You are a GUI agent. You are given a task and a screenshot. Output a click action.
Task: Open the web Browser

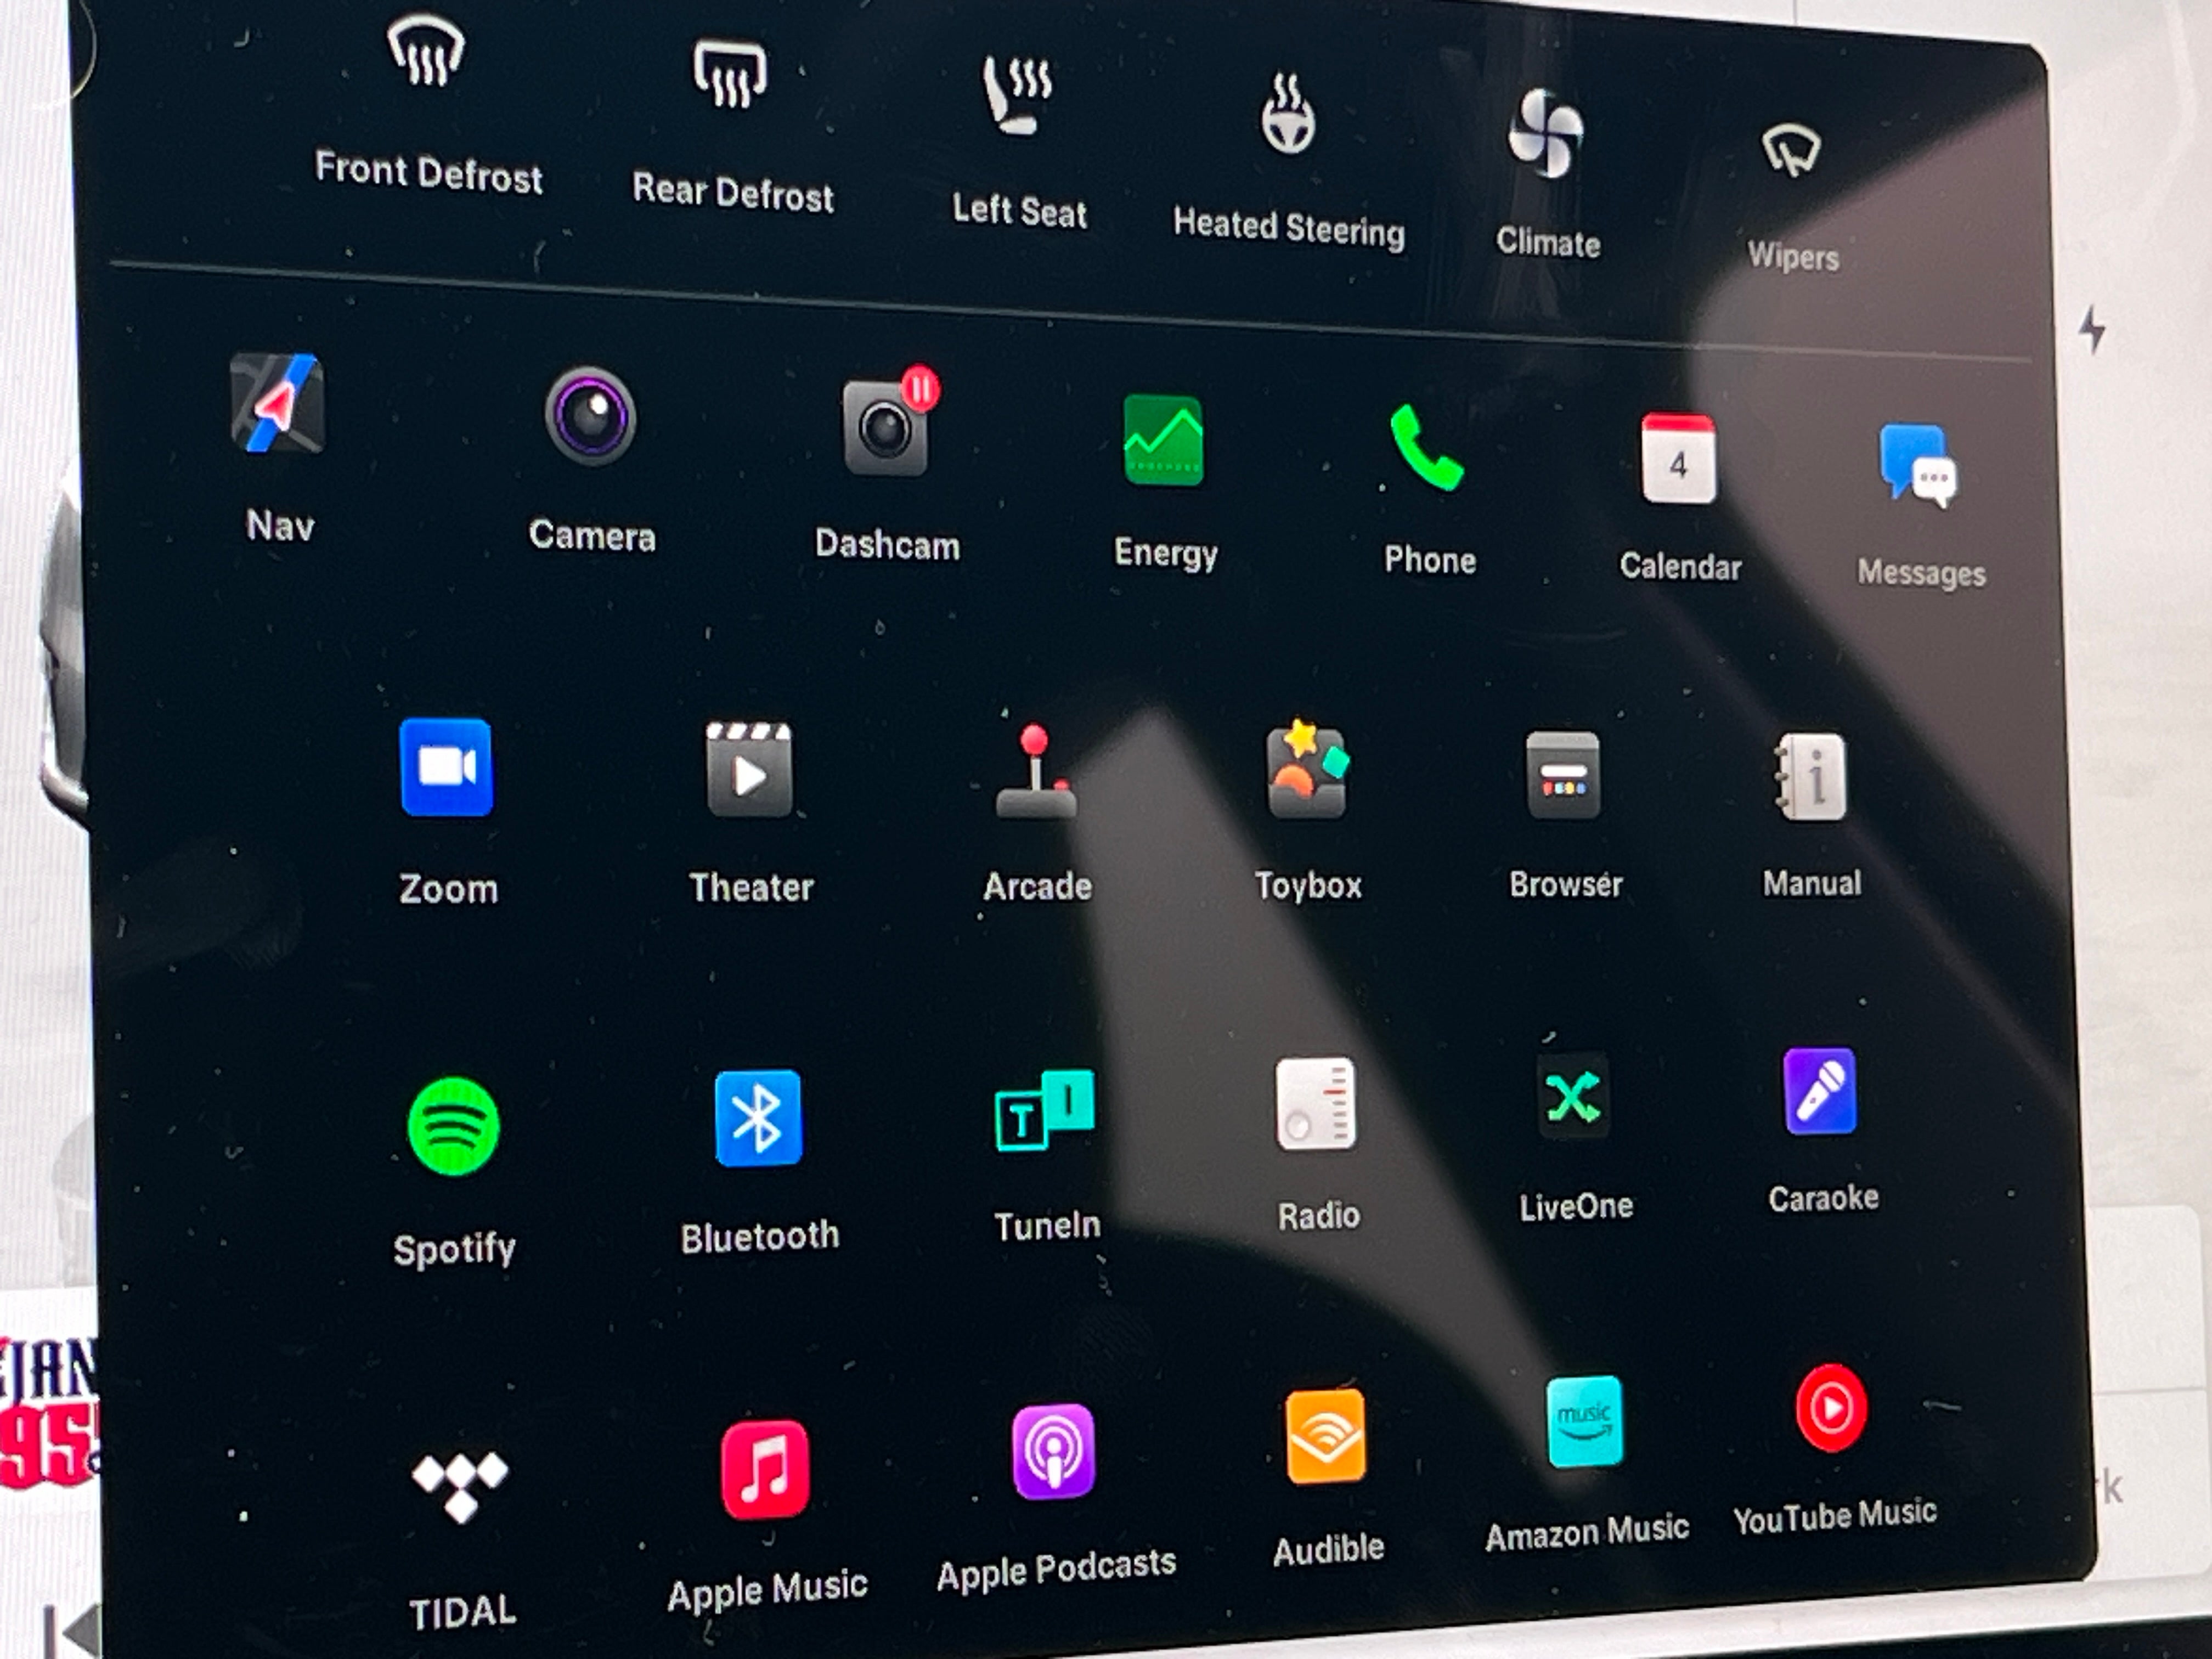1563,775
